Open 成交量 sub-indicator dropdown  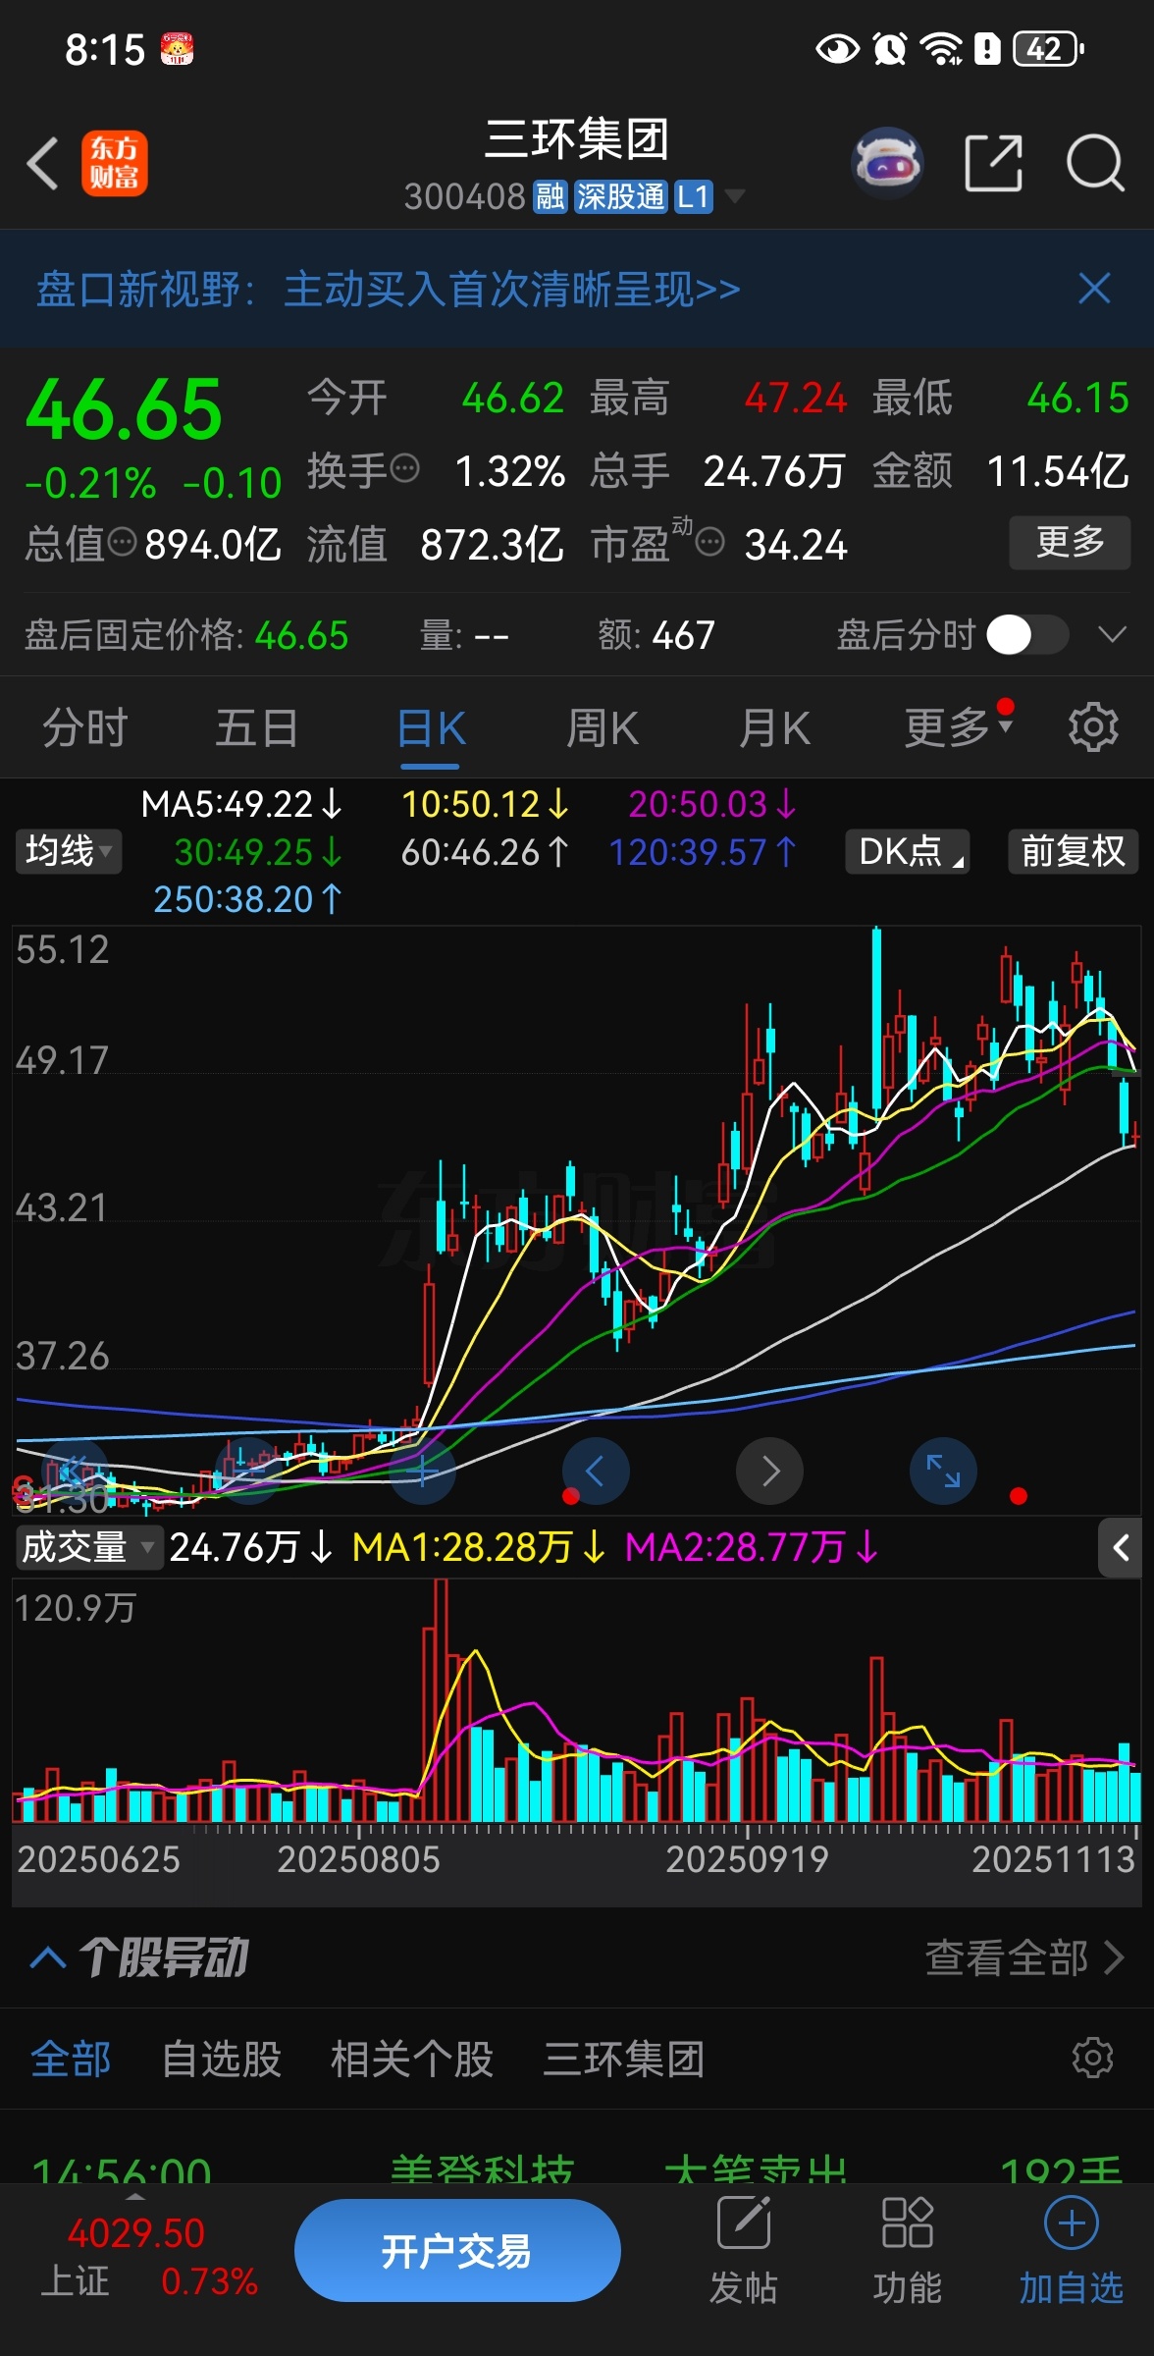pos(87,1548)
